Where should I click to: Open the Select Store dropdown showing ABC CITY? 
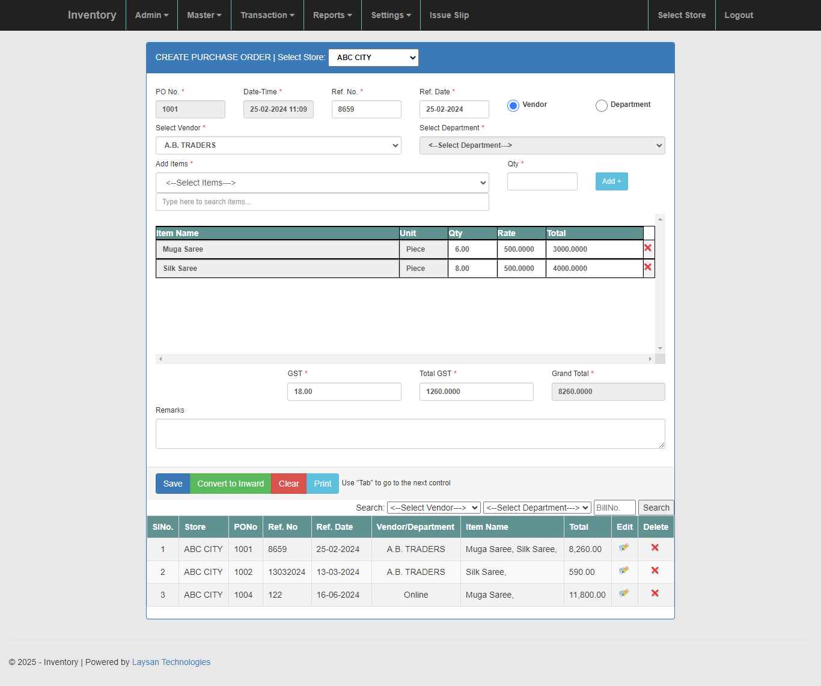click(x=373, y=58)
